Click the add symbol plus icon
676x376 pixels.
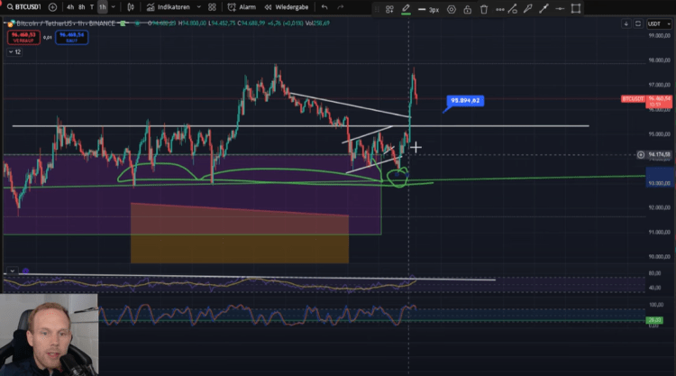(x=54, y=6)
